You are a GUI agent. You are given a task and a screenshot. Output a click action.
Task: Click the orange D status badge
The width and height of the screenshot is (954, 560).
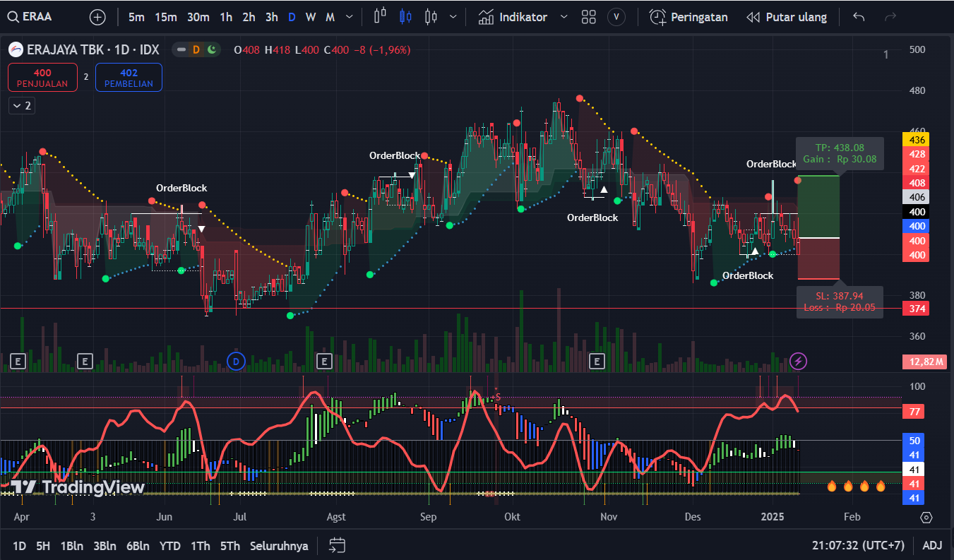[196, 49]
